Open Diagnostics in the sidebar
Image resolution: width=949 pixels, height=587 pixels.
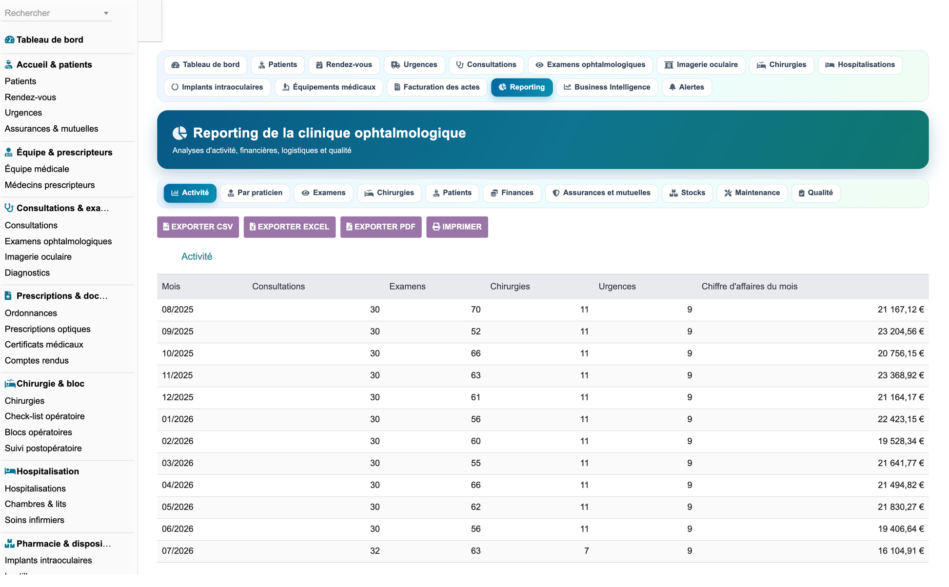[x=27, y=273]
